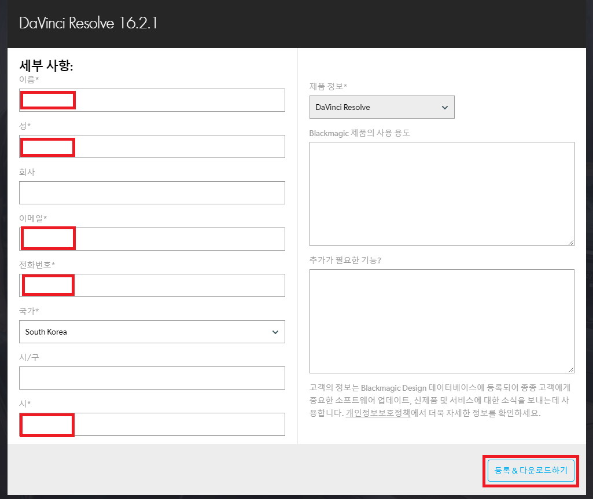Click the DaVinci Resolve 16.2.1 title text
This screenshot has width=593, height=499.
pyautogui.click(x=88, y=23)
